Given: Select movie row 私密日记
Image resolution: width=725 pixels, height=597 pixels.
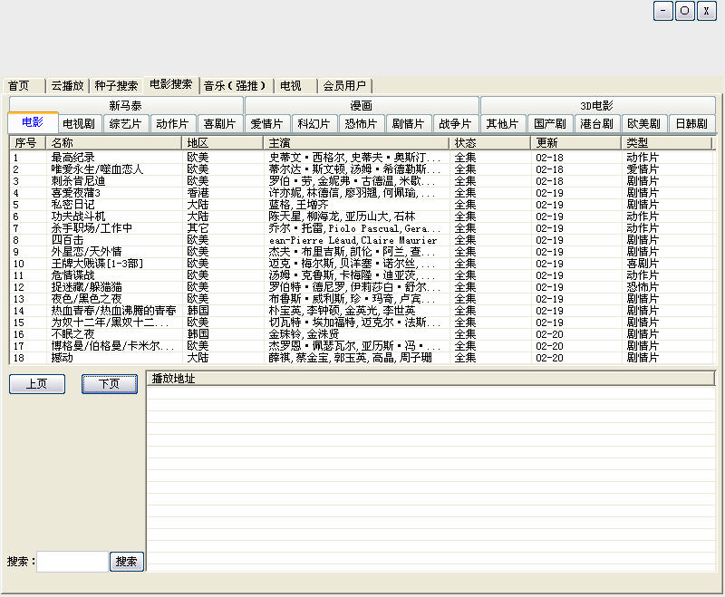Looking at the screenshot, I should pos(362,205).
